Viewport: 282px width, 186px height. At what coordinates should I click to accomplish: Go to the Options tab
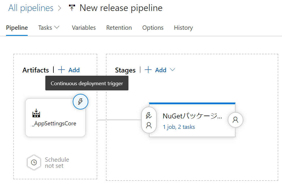coord(153,28)
